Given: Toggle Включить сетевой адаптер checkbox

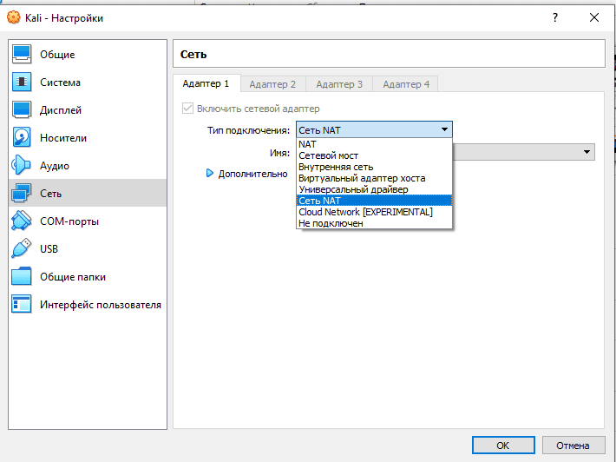Looking at the screenshot, I should tap(187, 109).
